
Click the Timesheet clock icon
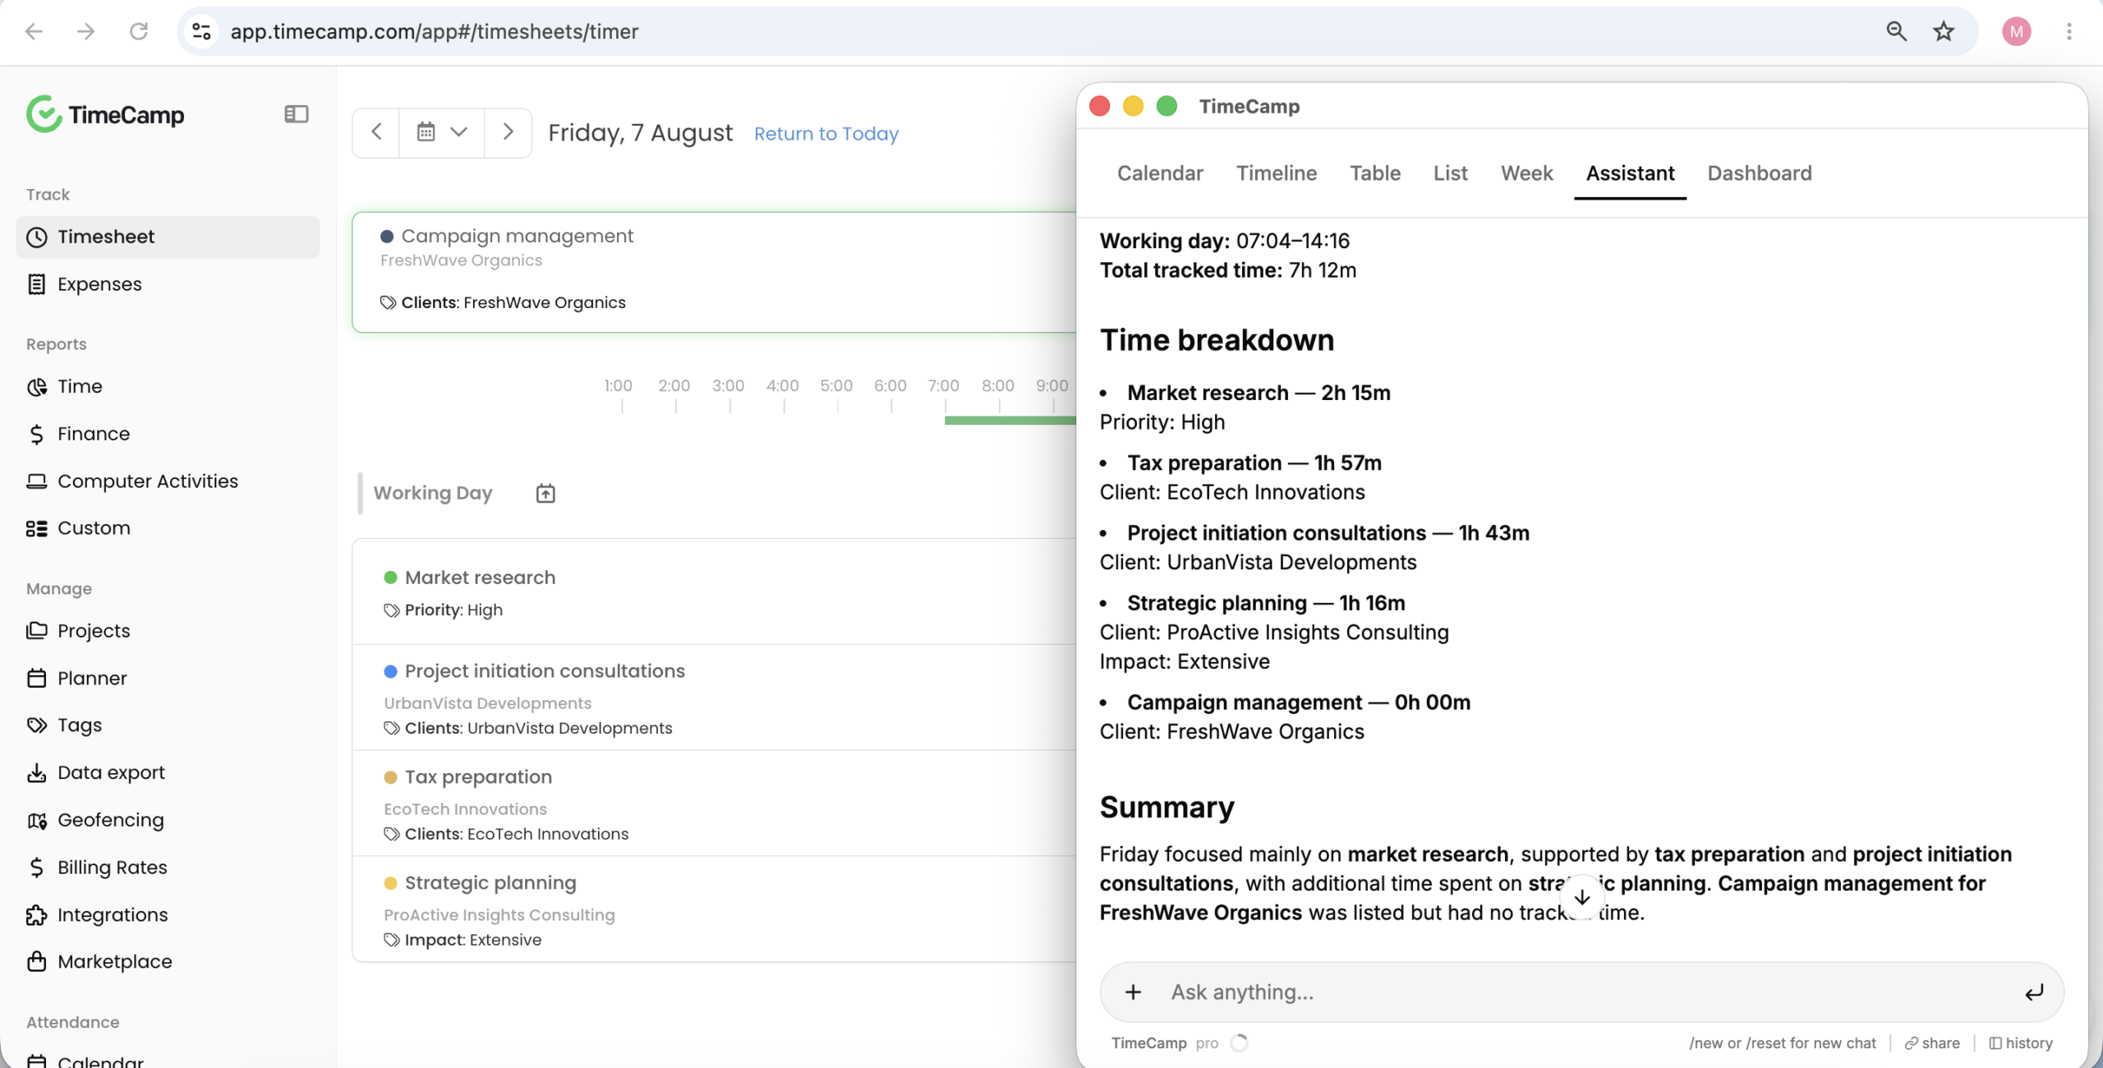pyautogui.click(x=37, y=237)
